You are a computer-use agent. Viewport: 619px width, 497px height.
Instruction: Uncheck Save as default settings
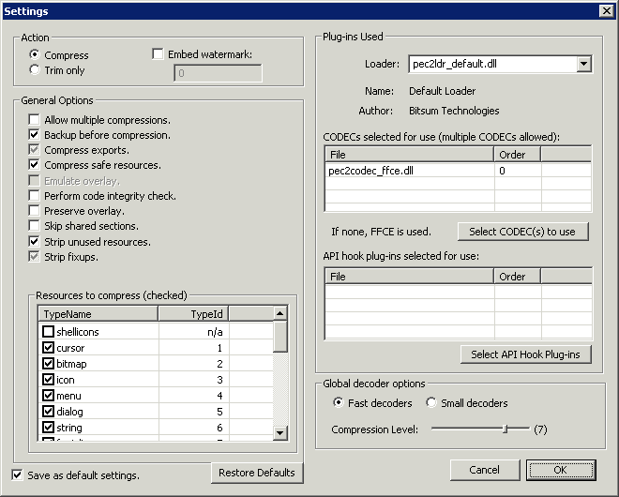[18, 475]
